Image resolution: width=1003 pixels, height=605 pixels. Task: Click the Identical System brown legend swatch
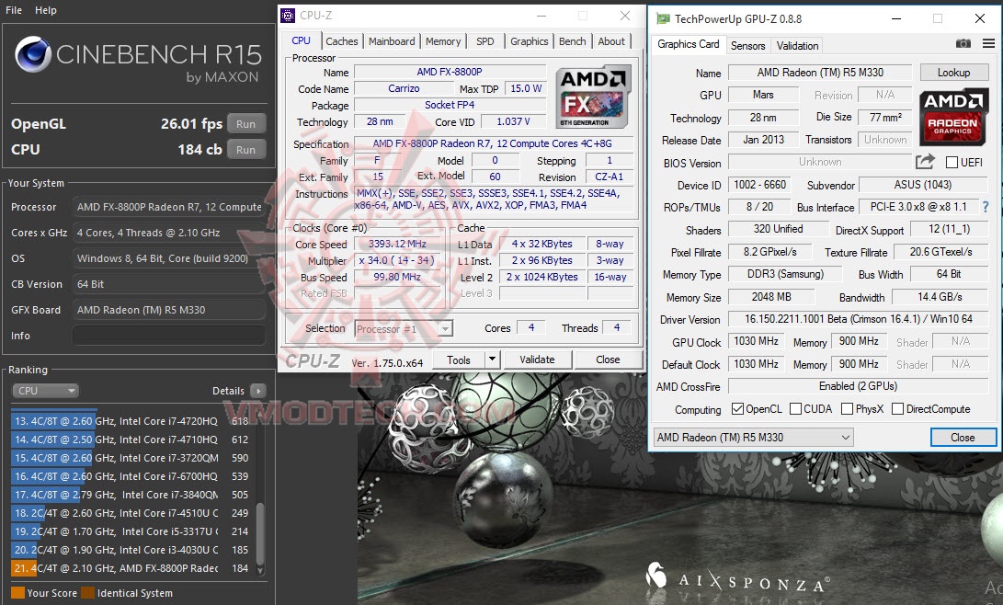(x=87, y=593)
